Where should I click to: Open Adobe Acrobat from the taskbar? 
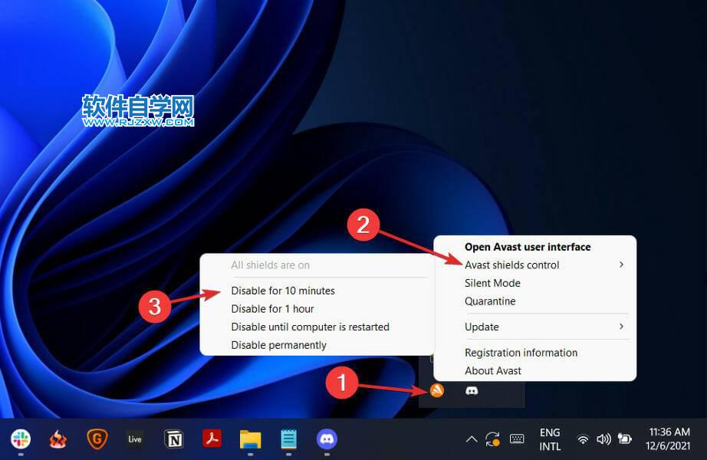(x=212, y=439)
